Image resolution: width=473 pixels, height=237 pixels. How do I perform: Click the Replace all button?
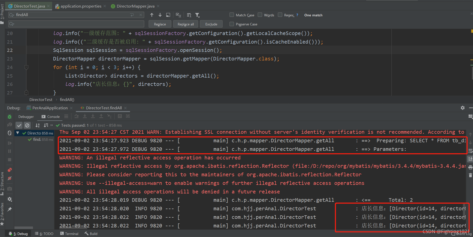186,24
